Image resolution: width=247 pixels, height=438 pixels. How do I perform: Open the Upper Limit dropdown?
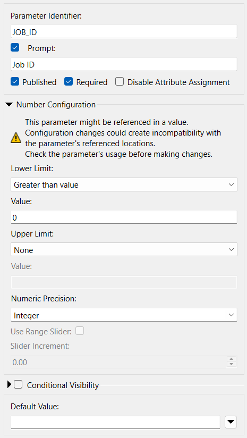pyautogui.click(x=124, y=250)
